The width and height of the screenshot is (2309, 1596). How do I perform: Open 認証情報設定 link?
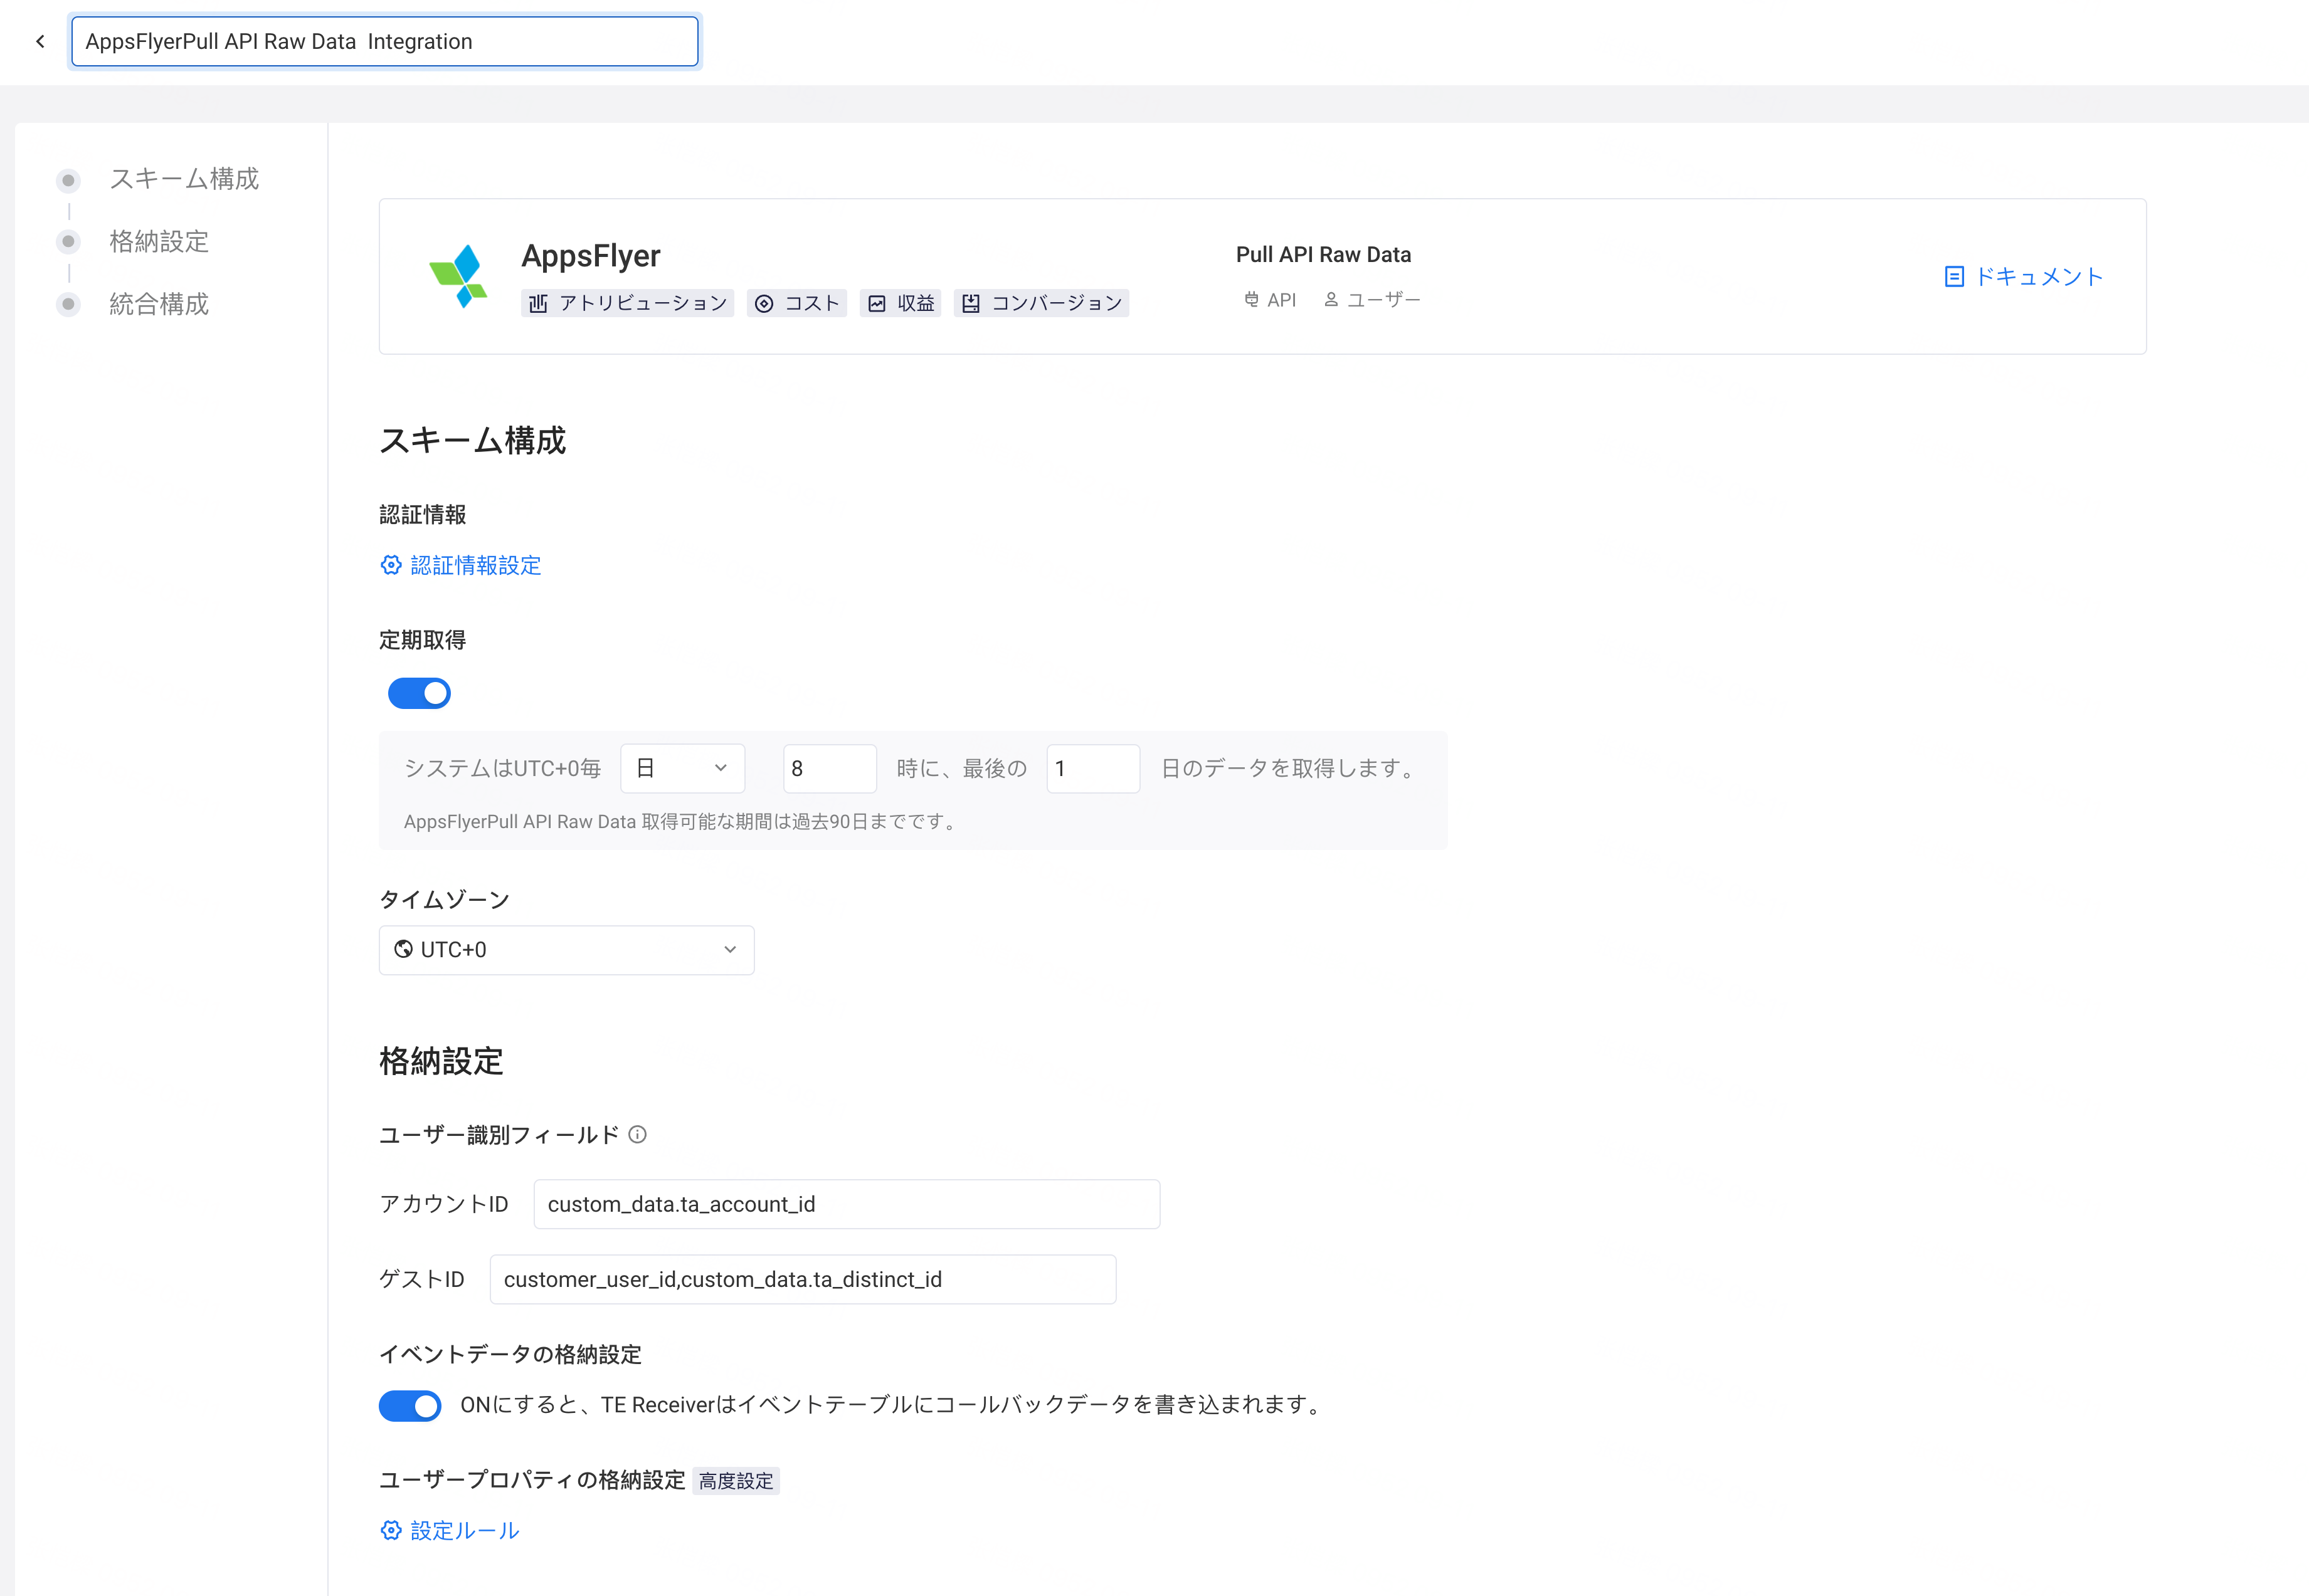pos(475,565)
